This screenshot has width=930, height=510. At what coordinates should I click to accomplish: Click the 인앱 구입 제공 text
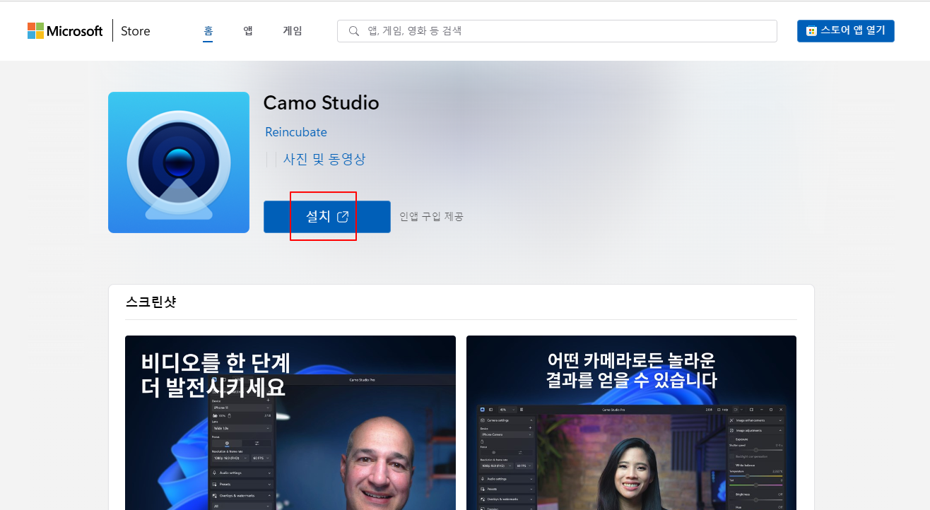pyautogui.click(x=431, y=217)
